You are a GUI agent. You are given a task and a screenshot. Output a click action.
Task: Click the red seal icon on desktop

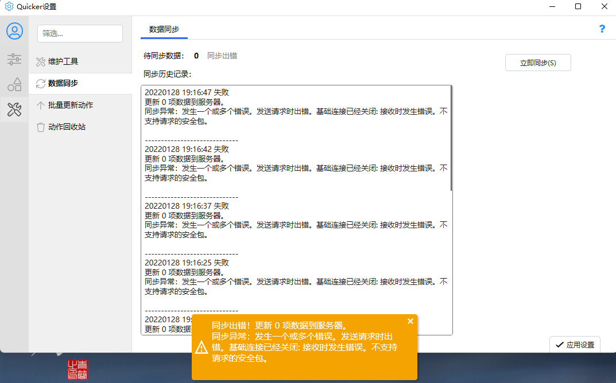click(78, 370)
